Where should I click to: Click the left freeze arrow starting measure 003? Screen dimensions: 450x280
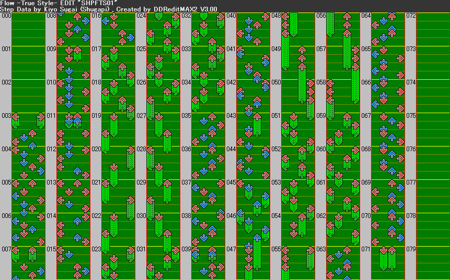(16, 120)
